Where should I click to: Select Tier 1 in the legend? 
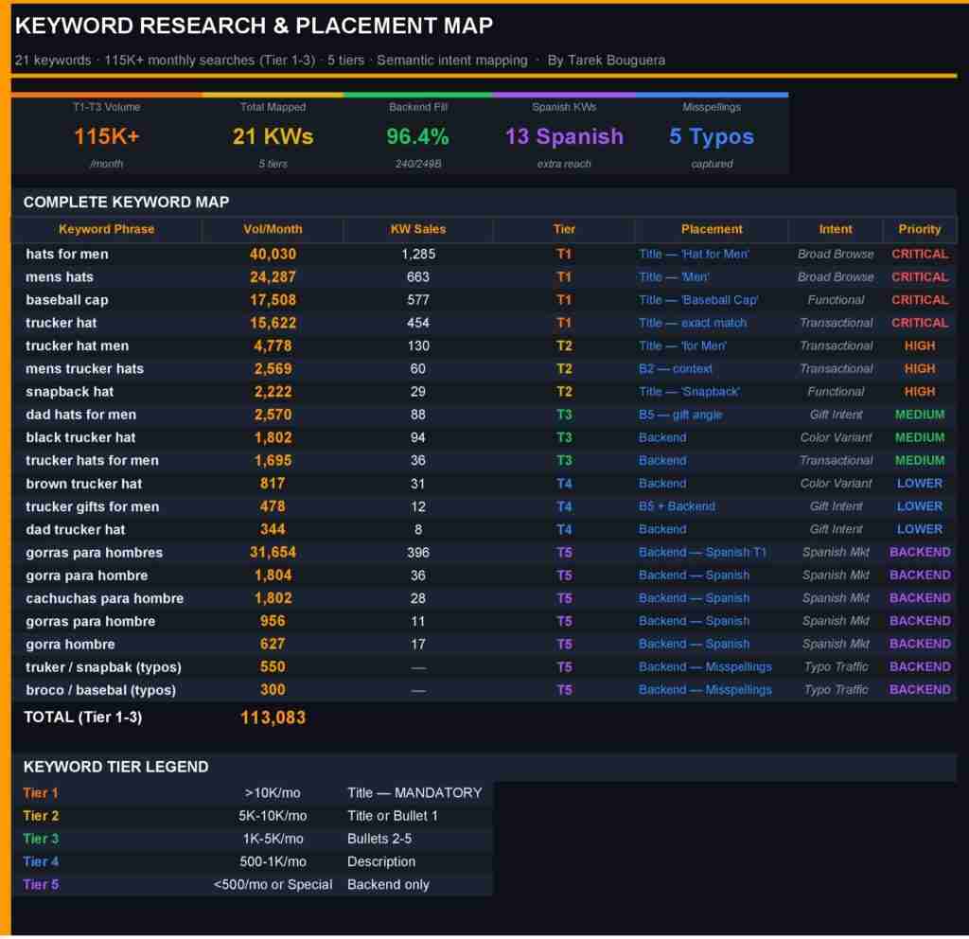point(41,793)
